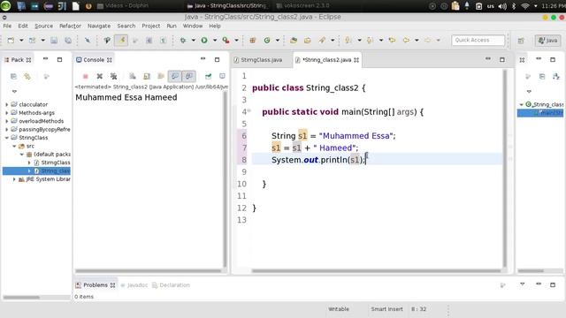Click the editor vertical scrollbar
Screen dimensions: 566x318
(505, 169)
